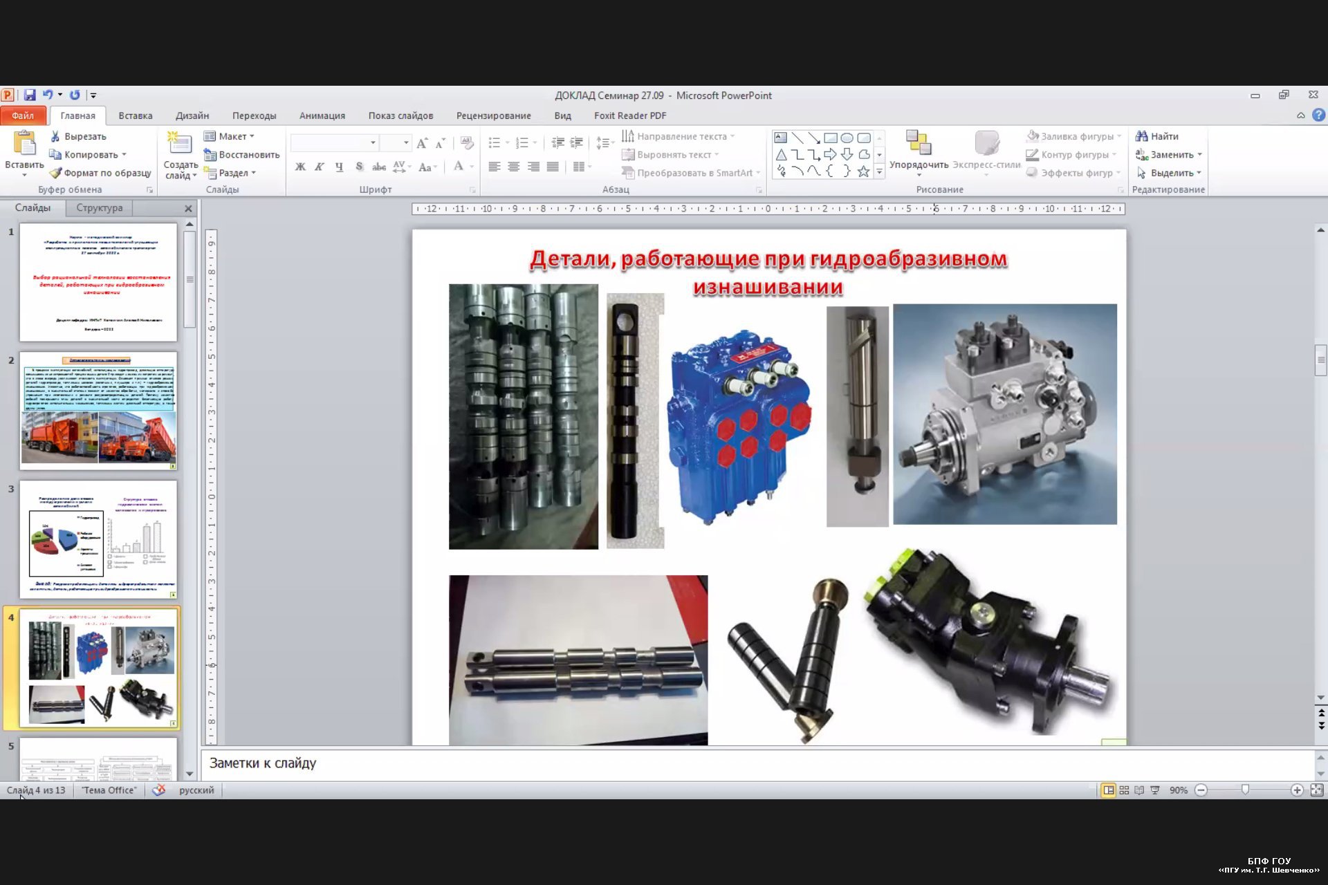Toggle strikethrough formatting (abc)
The height and width of the screenshot is (885, 1328).
point(379,167)
